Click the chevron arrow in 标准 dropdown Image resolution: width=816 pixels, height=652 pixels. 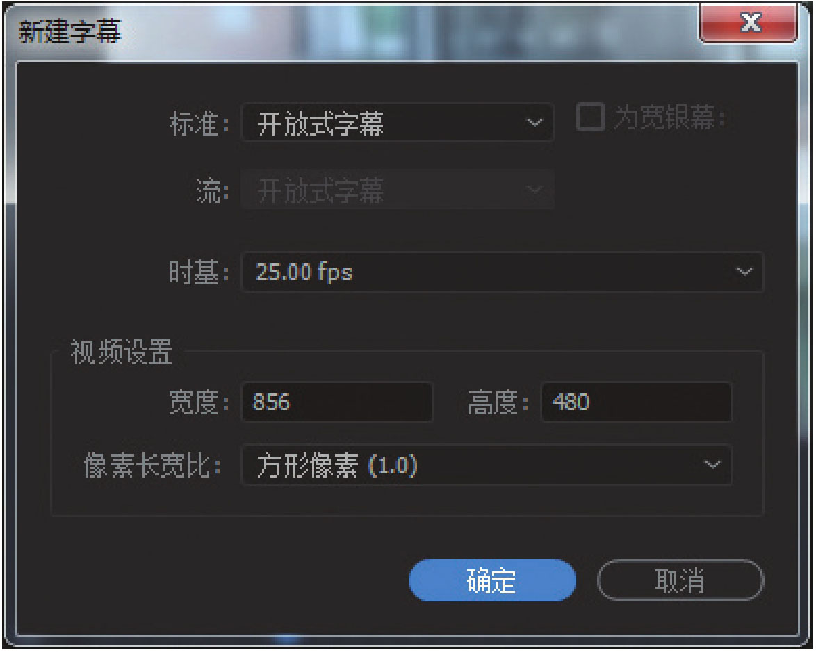(x=535, y=123)
